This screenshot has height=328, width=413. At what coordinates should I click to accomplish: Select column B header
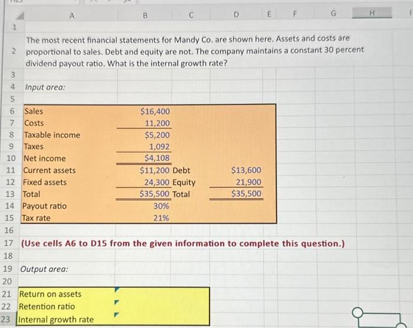click(145, 15)
